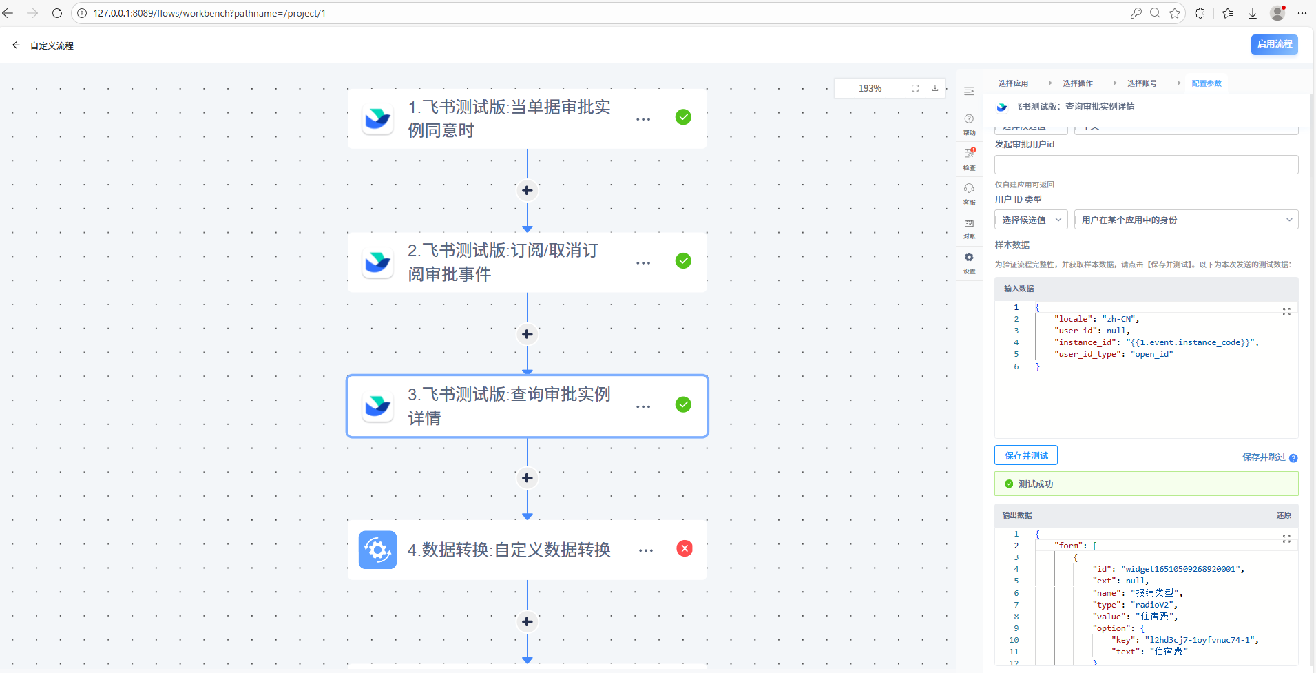1316x673 pixels.
Task: Add a step below node 1 with plus button
Action: pyautogui.click(x=527, y=191)
